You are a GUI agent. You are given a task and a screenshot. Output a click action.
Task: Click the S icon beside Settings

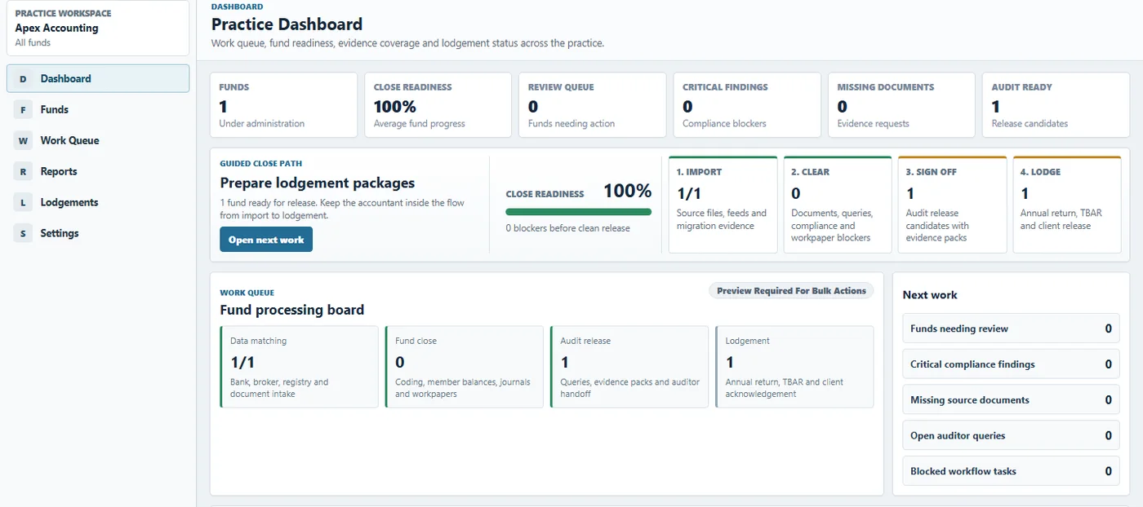(x=23, y=234)
